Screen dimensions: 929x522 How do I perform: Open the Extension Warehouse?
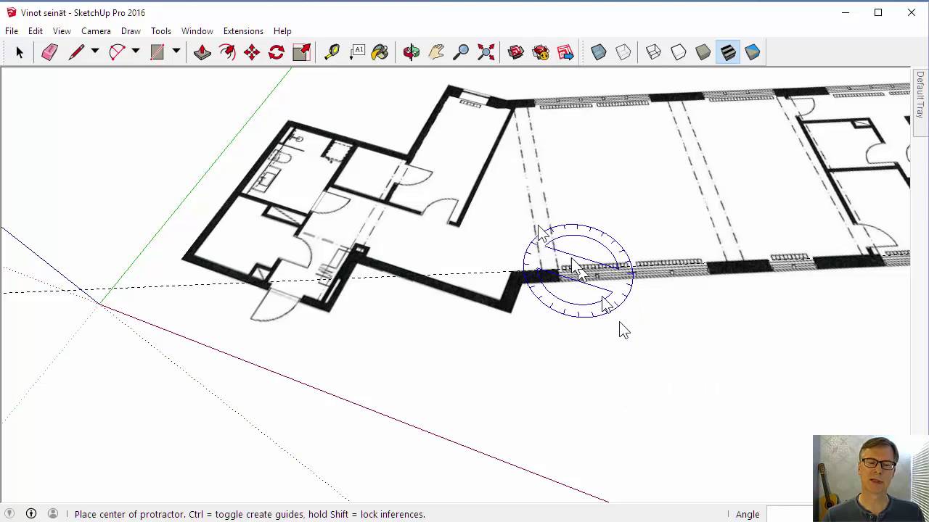(x=541, y=52)
